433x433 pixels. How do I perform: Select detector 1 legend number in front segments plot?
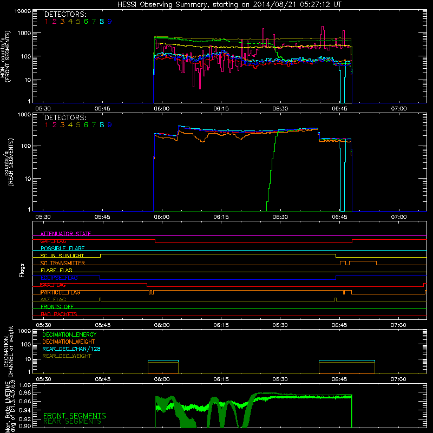coord(47,22)
